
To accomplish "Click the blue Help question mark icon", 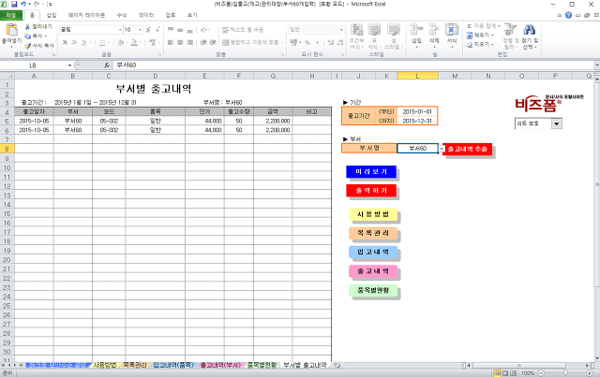I will click(x=568, y=15).
